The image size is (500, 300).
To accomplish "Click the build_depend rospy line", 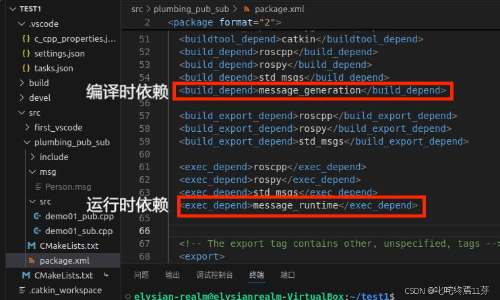I will pyautogui.click(x=275, y=65).
